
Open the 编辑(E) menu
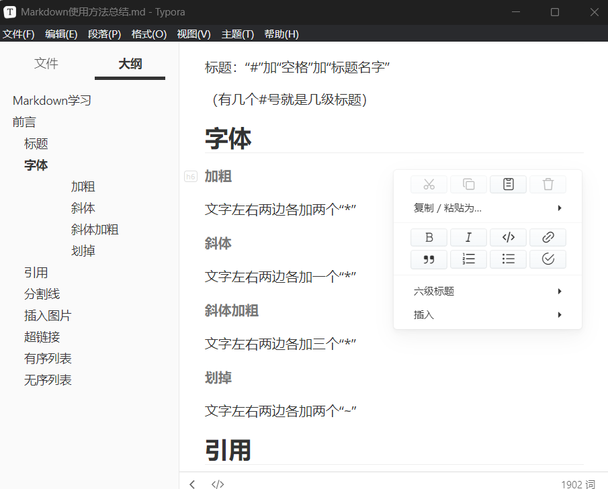61,34
